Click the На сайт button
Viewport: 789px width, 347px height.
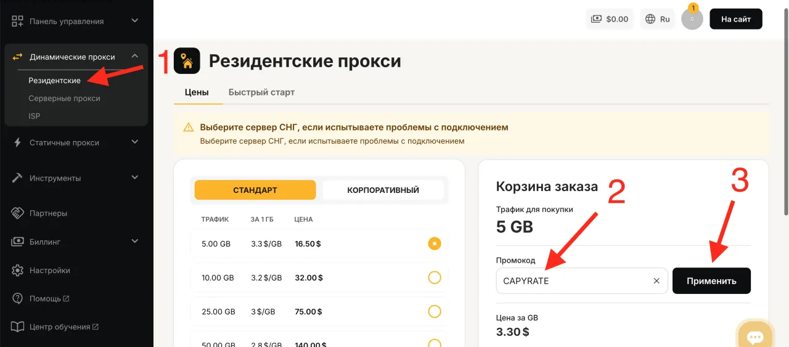[x=735, y=19]
